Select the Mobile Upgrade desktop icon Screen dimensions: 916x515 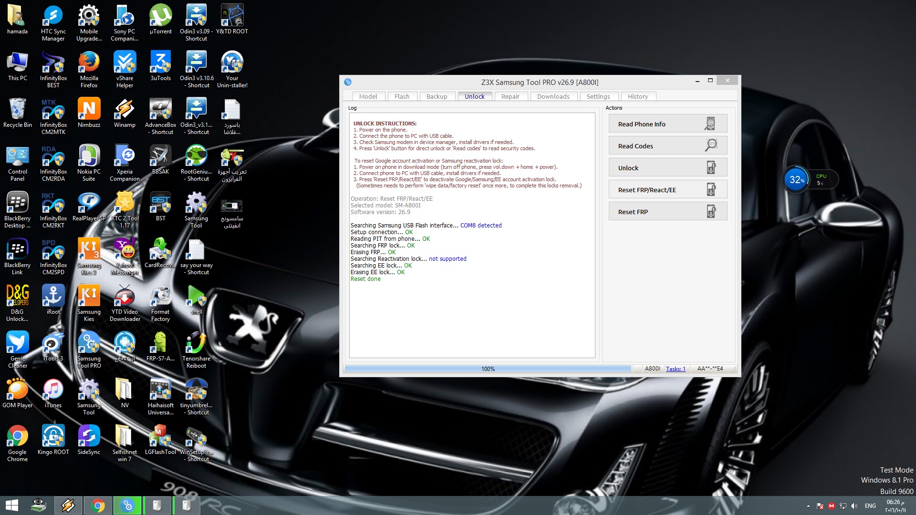pos(89,23)
